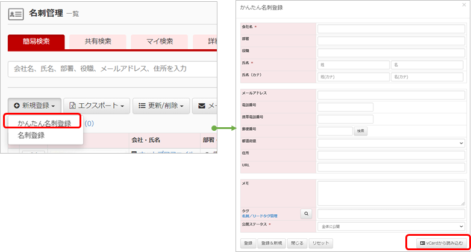Click vCardから読み込む button
Viewport: 471px width, 252px height.
coord(440,243)
